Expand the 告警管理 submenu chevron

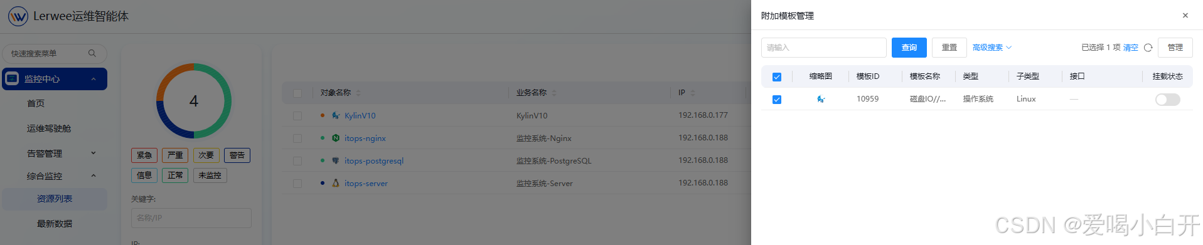coord(94,153)
